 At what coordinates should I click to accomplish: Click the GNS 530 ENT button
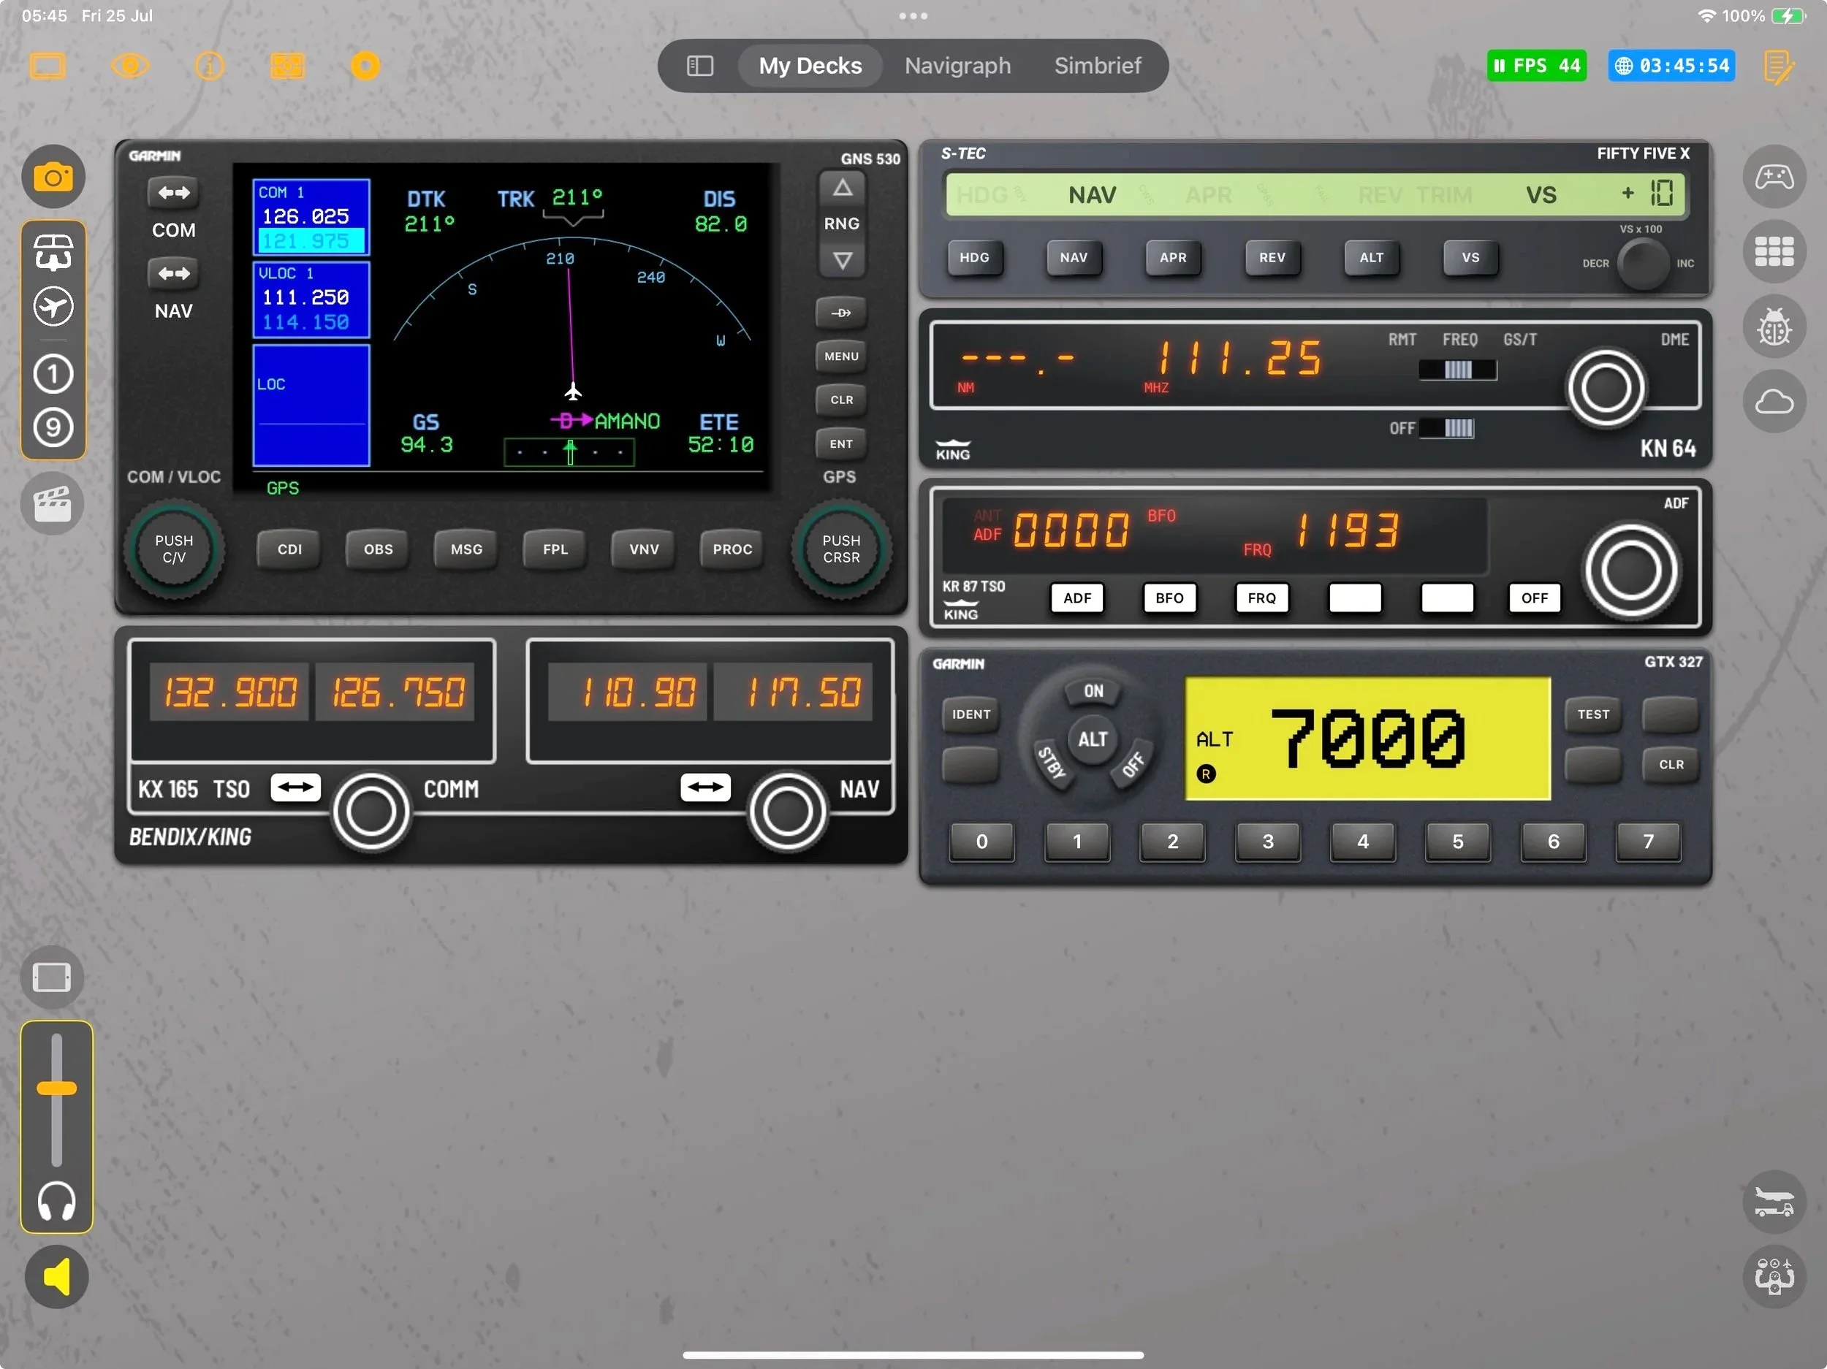pyautogui.click(x=841, y=444)
